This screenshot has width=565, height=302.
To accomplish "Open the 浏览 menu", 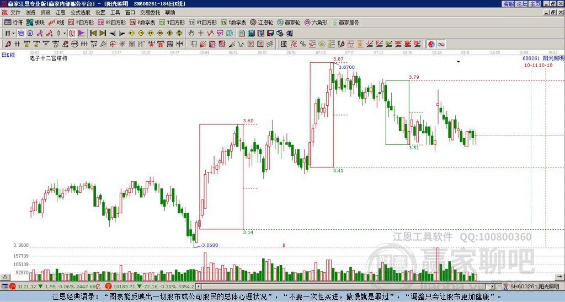I will click(x=30, y=13).
